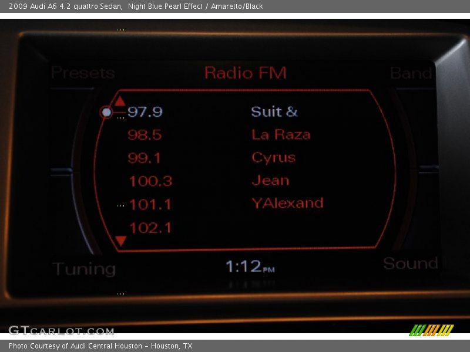Click the 'Radio FM' title
Screen dimensions: 470x352
[x=245, y=73]
